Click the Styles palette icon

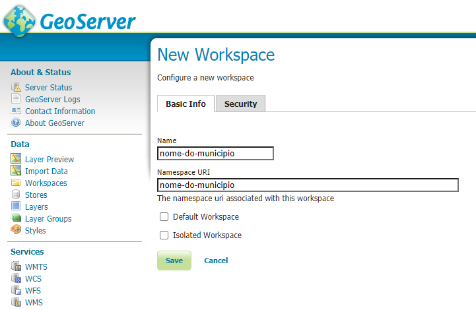17,230
